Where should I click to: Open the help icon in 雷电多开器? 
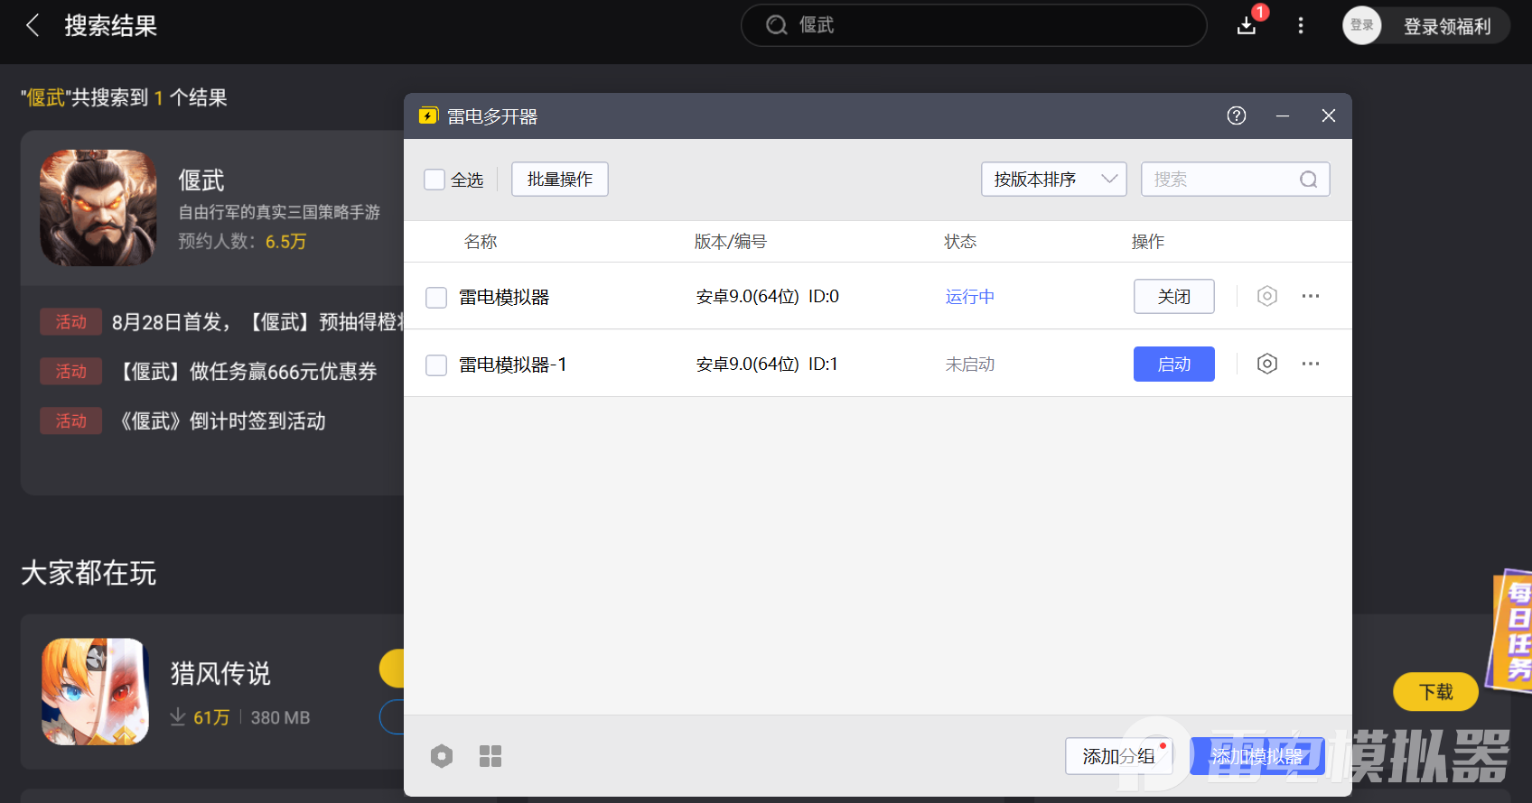click(x=1237, y=115)
